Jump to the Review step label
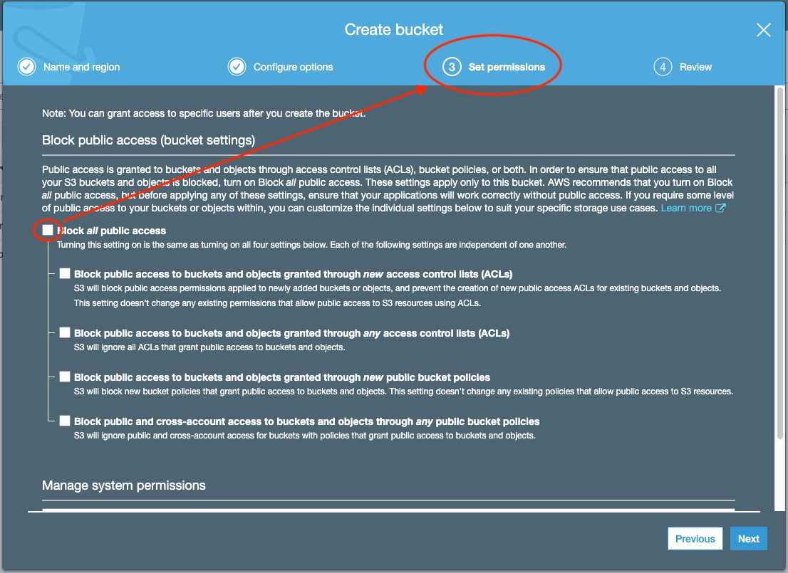The width and height of the screenshot is (788, 573). click(695, 67)
